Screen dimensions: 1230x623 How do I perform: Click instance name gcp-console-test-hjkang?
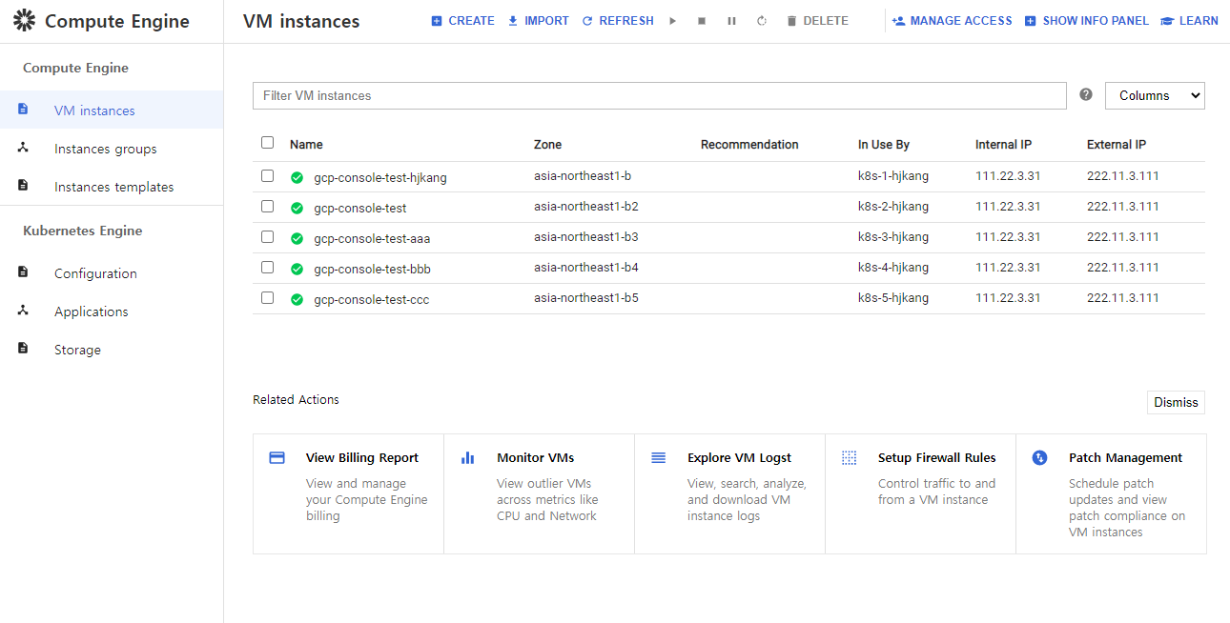(380, 177)
